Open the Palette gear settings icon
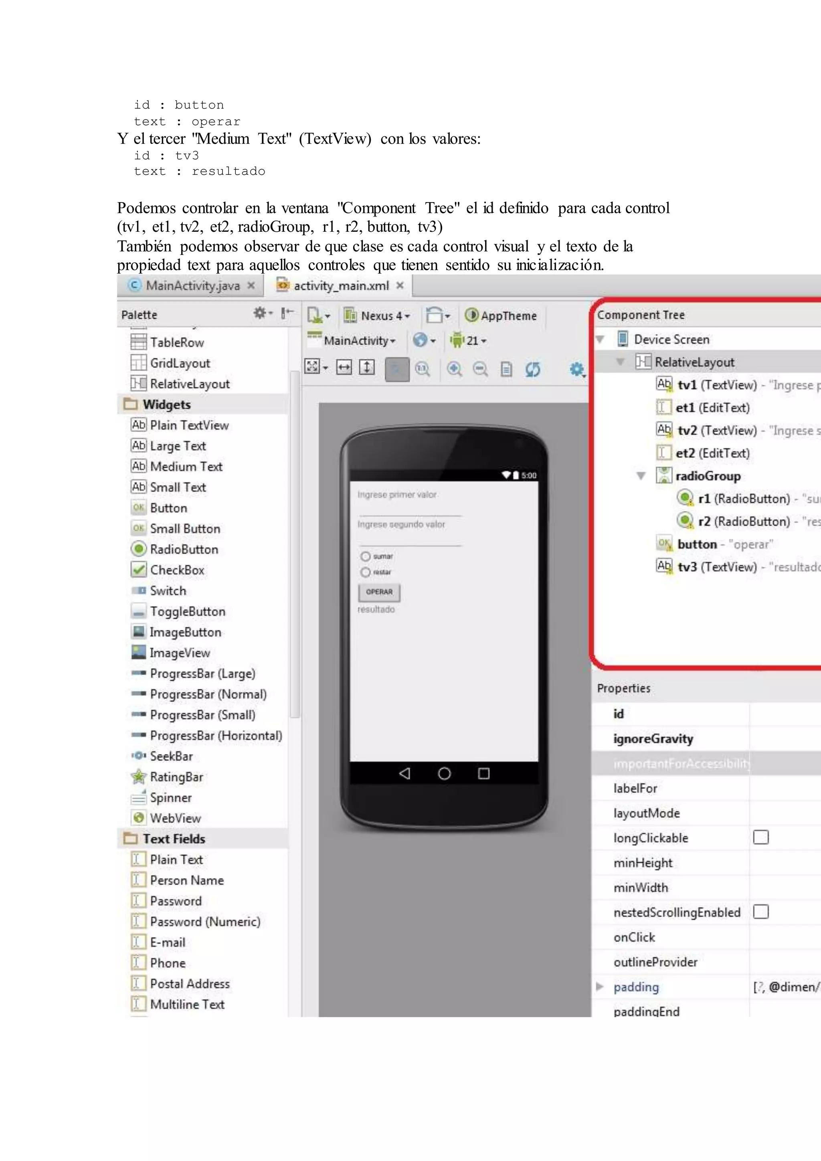This screenshot has height=1161, width=821. pos(263,314)
